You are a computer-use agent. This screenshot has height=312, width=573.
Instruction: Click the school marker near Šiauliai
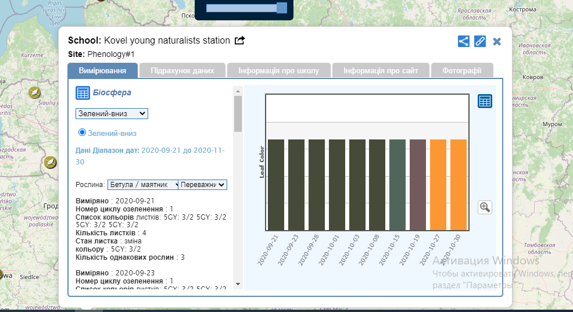(x=35, y=92)
